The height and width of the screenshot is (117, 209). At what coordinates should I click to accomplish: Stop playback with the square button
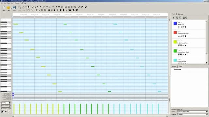click(x=61, y=10)
